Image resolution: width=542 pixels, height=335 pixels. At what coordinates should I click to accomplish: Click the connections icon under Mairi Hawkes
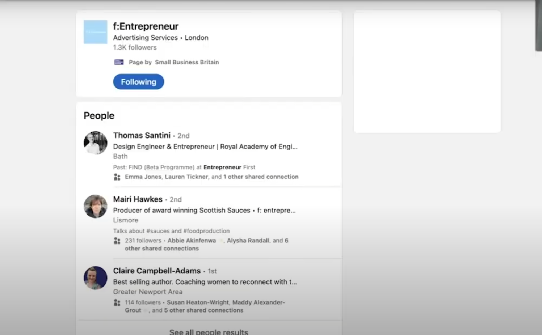click(117, 241)
